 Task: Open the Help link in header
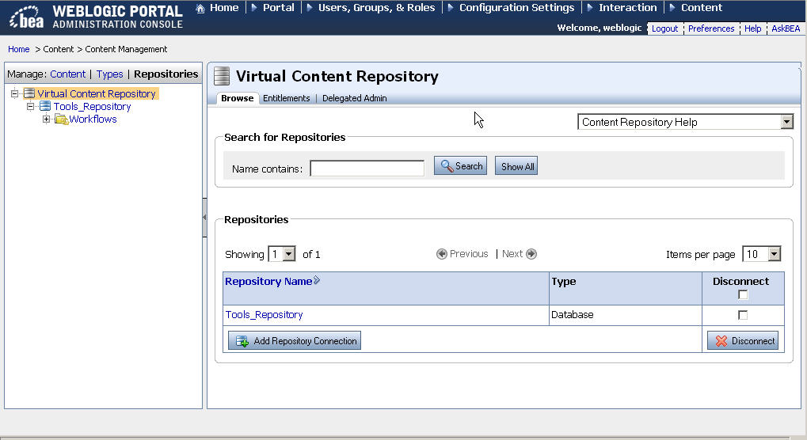752,28
